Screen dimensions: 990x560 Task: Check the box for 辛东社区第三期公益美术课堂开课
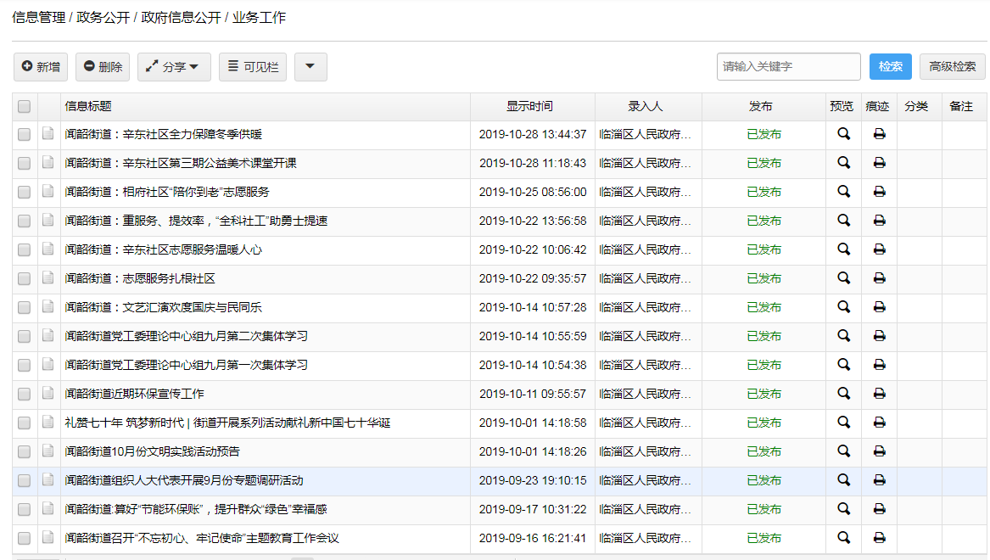[x=25, y=163]
